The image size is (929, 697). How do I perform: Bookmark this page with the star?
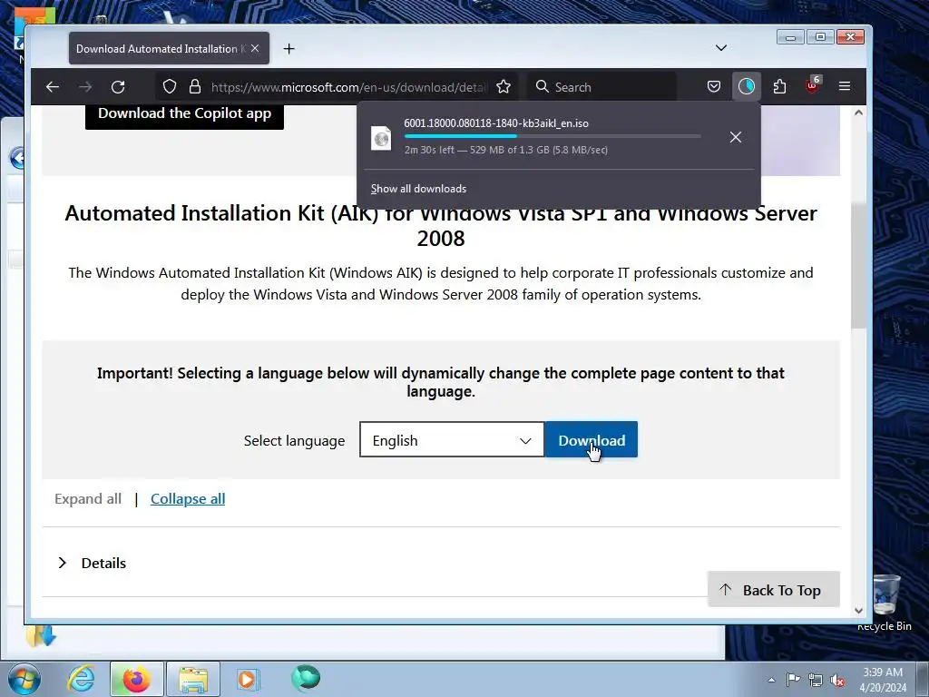504,87
